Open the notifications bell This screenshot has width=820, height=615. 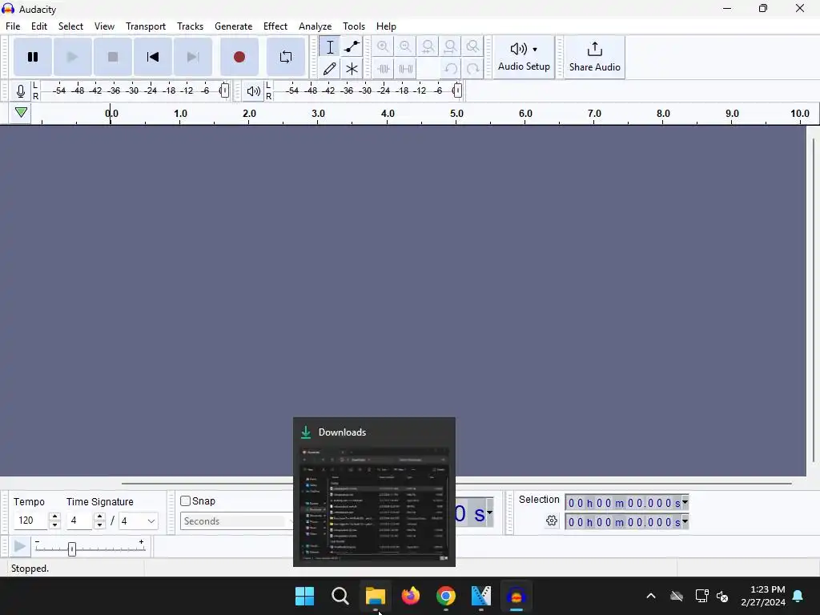tap(798, 596)
